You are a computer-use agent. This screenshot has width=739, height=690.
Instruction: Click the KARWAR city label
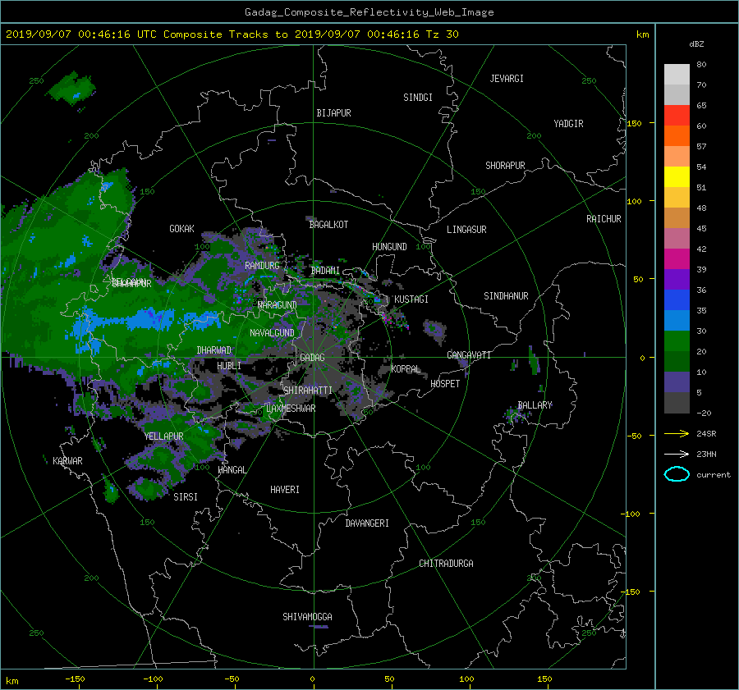pos(68,461)
